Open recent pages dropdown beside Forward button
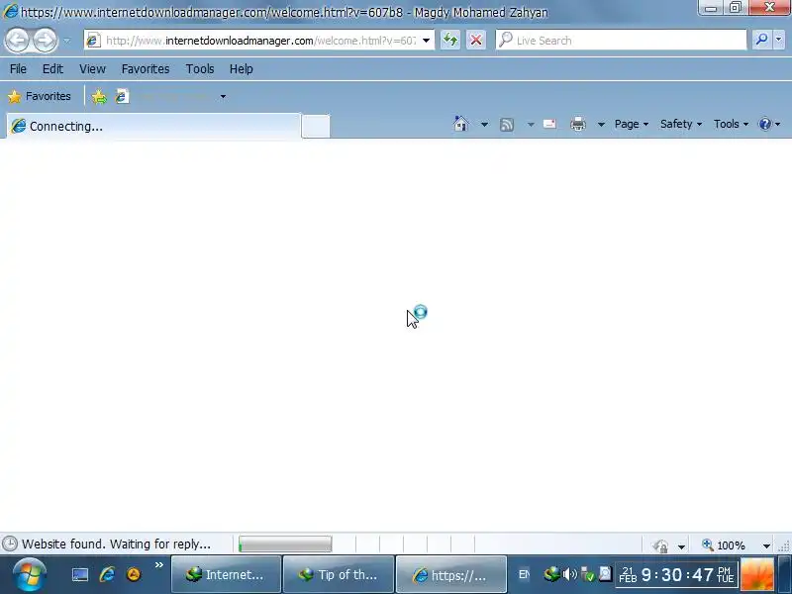 (66, 41)
